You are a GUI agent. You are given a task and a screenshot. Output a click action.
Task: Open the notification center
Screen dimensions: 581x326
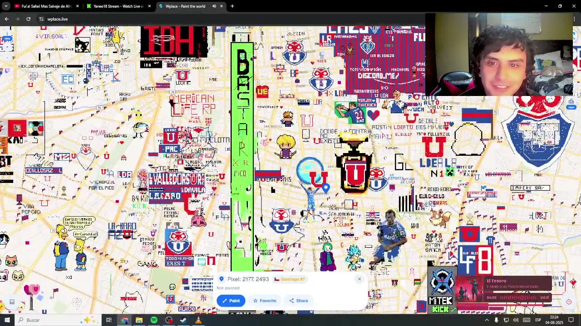tap(571, 320)
